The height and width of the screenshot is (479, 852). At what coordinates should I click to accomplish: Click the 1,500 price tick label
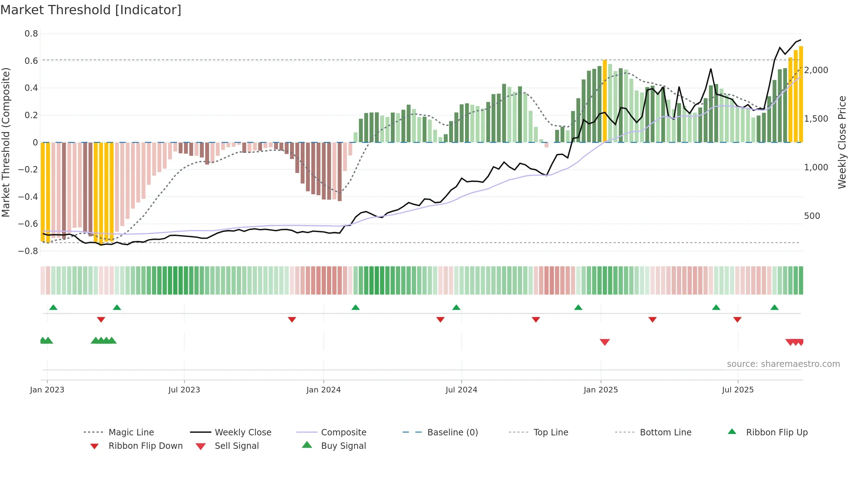(x=816, y=119)
